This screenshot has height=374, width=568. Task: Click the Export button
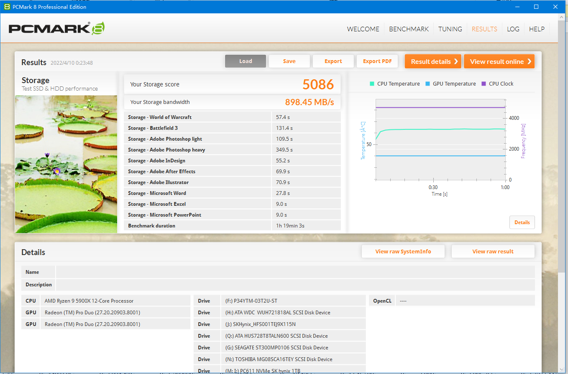coord(333,61)
